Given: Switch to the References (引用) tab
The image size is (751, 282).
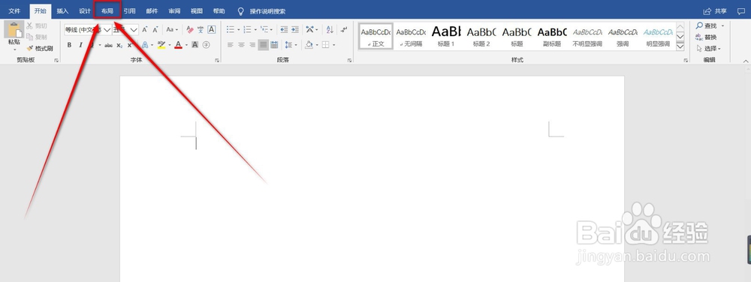Looking at the screenshot, I should tap(129, 11).
